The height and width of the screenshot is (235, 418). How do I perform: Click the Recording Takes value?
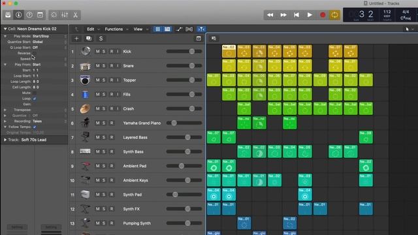37,121
